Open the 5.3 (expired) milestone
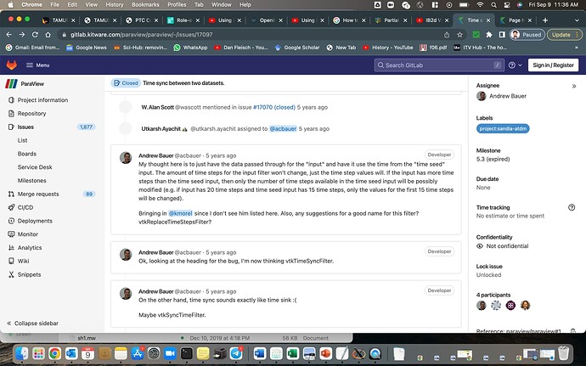The height and width of the screenshot is (366, 586). pyautogui.click(x=493, y=160)
